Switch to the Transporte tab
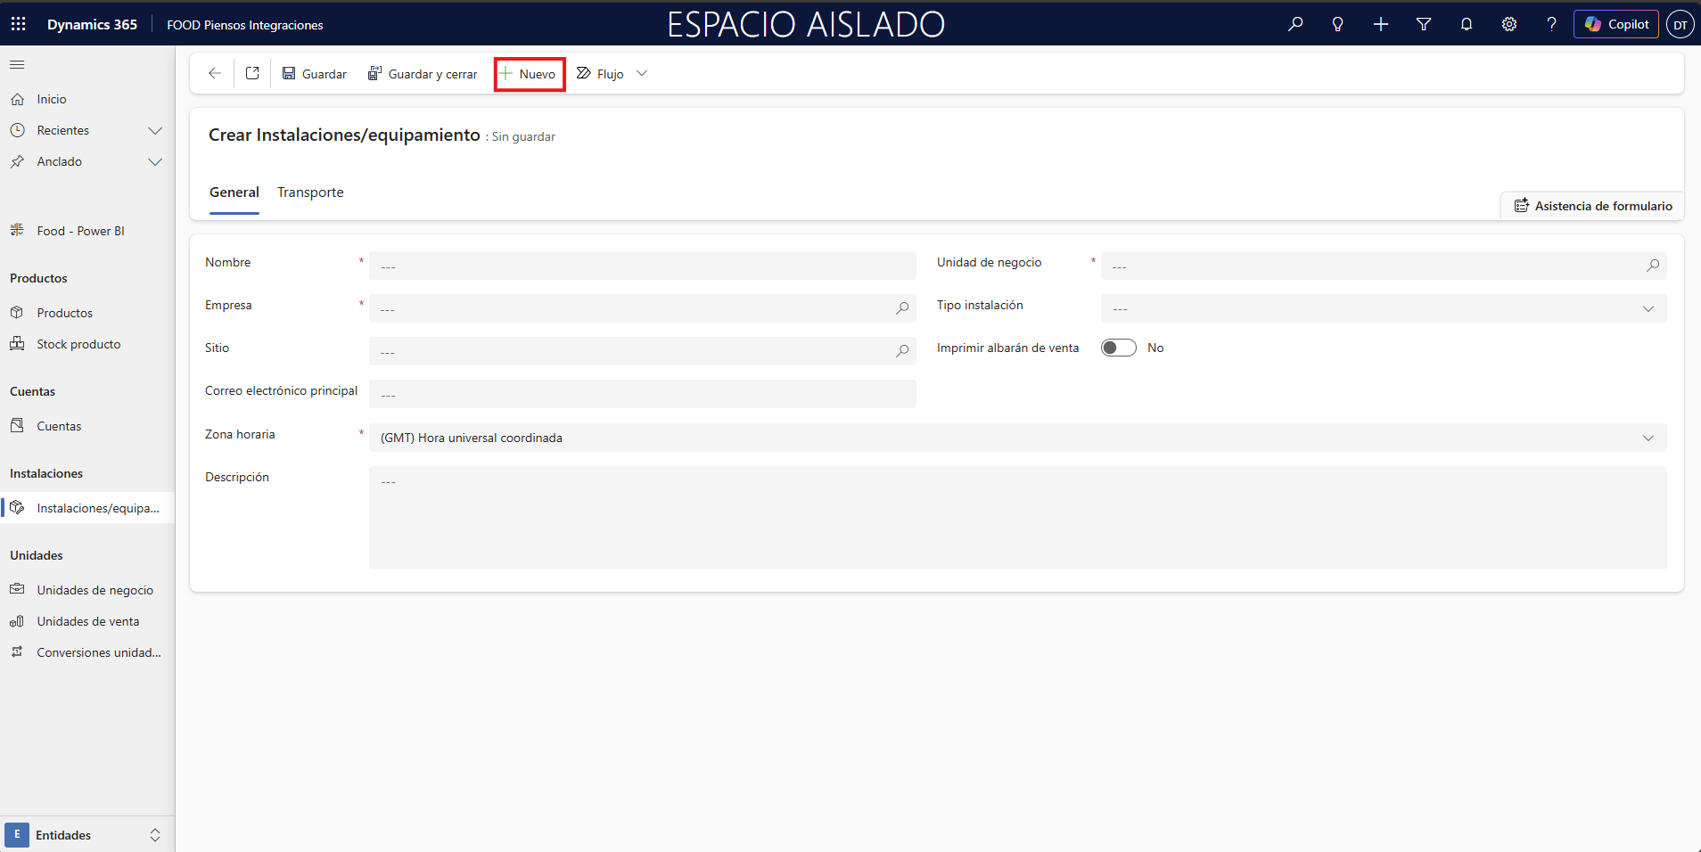The height and width of the screenshot is (852, 1701). click(310, 193)
